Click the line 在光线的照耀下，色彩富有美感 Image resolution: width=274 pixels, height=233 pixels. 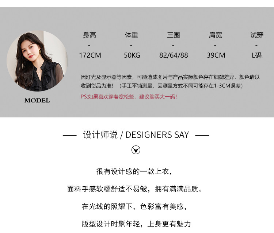134,206
